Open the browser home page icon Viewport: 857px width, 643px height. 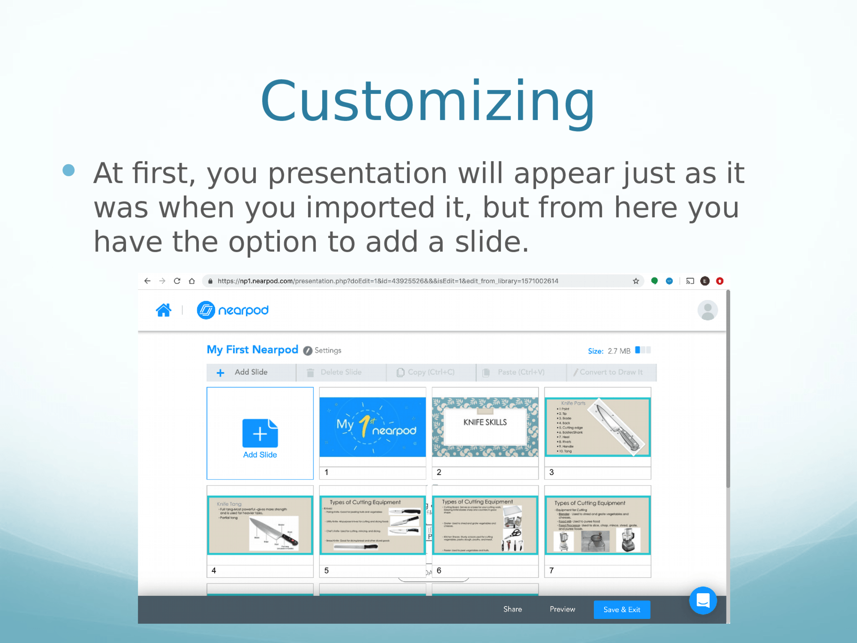click(192, 281)
